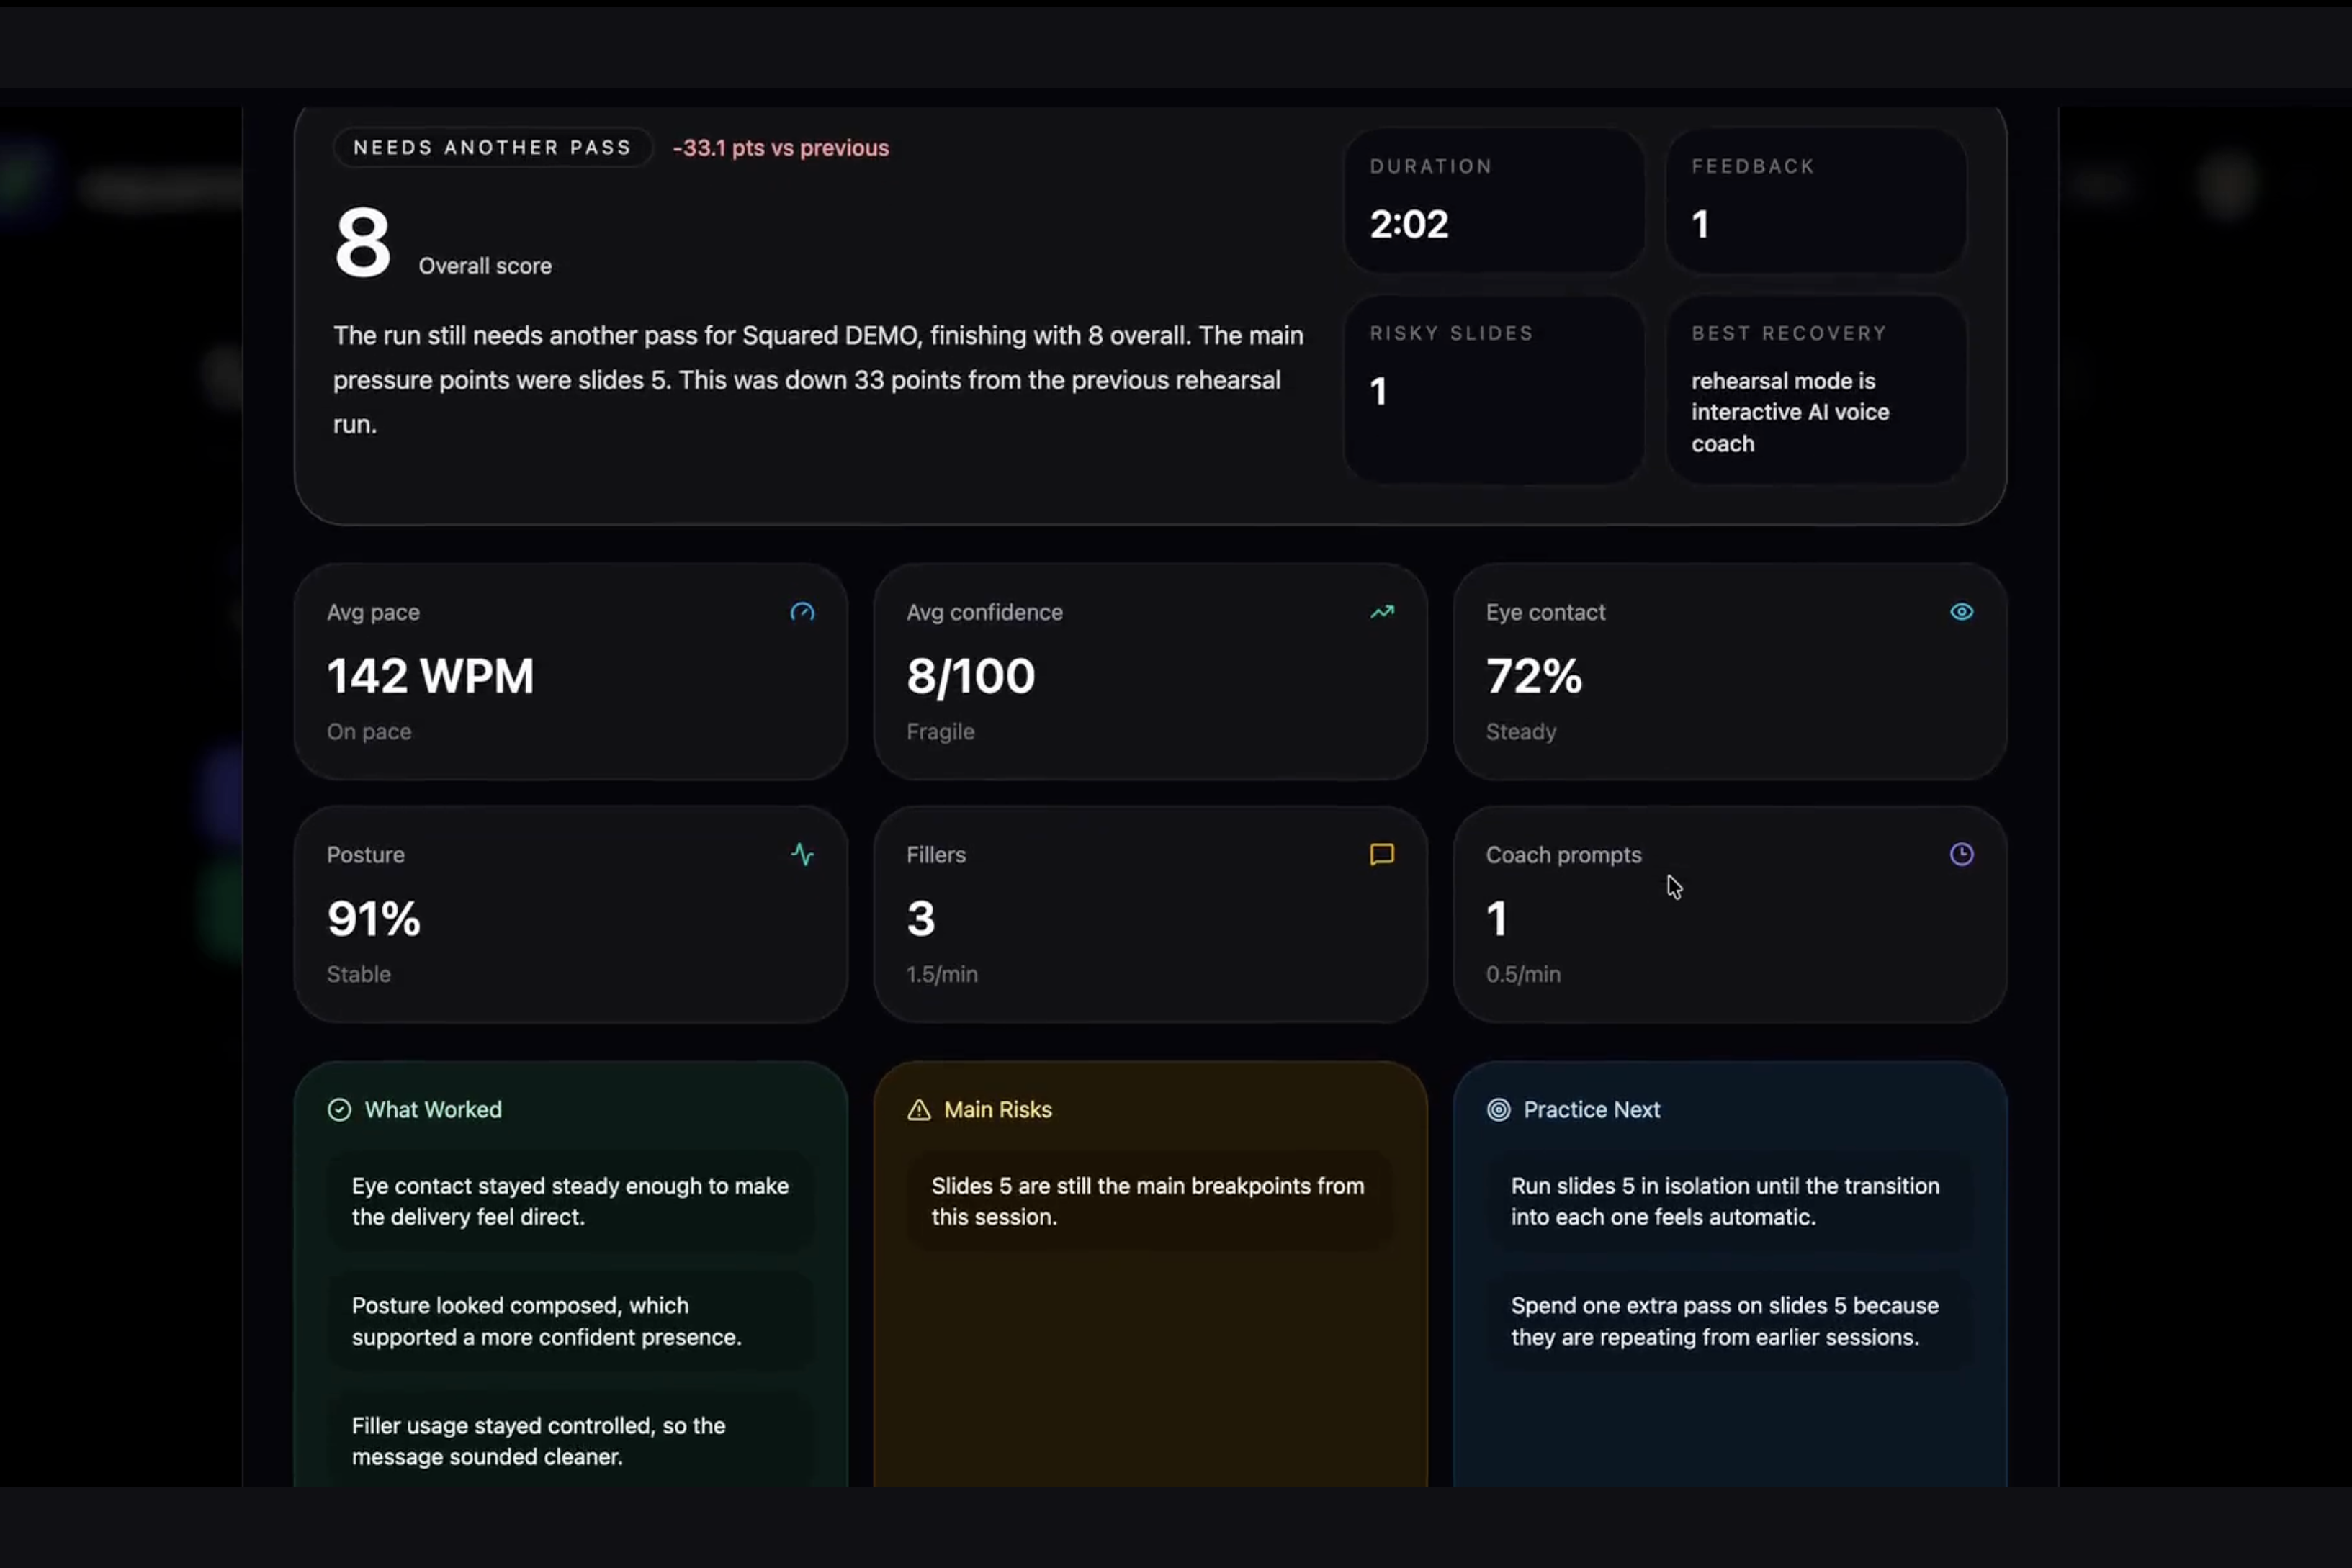
Task: Click the gauge icon on Avg pace card
Action: pos(802,612)
